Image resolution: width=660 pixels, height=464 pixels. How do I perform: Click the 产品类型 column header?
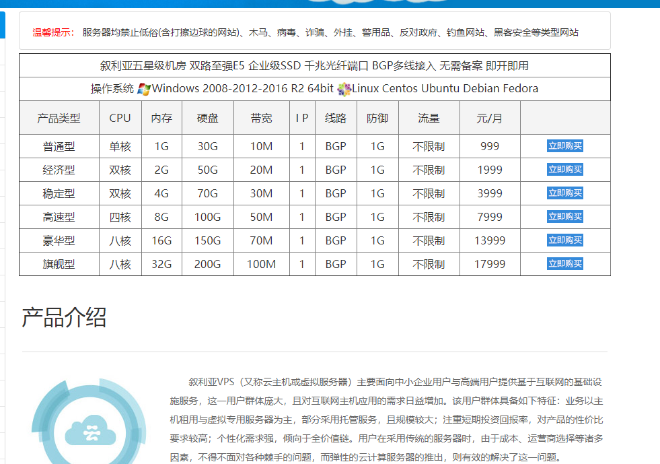click(59, 118)
